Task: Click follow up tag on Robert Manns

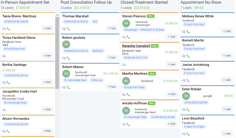Action: 96,80
